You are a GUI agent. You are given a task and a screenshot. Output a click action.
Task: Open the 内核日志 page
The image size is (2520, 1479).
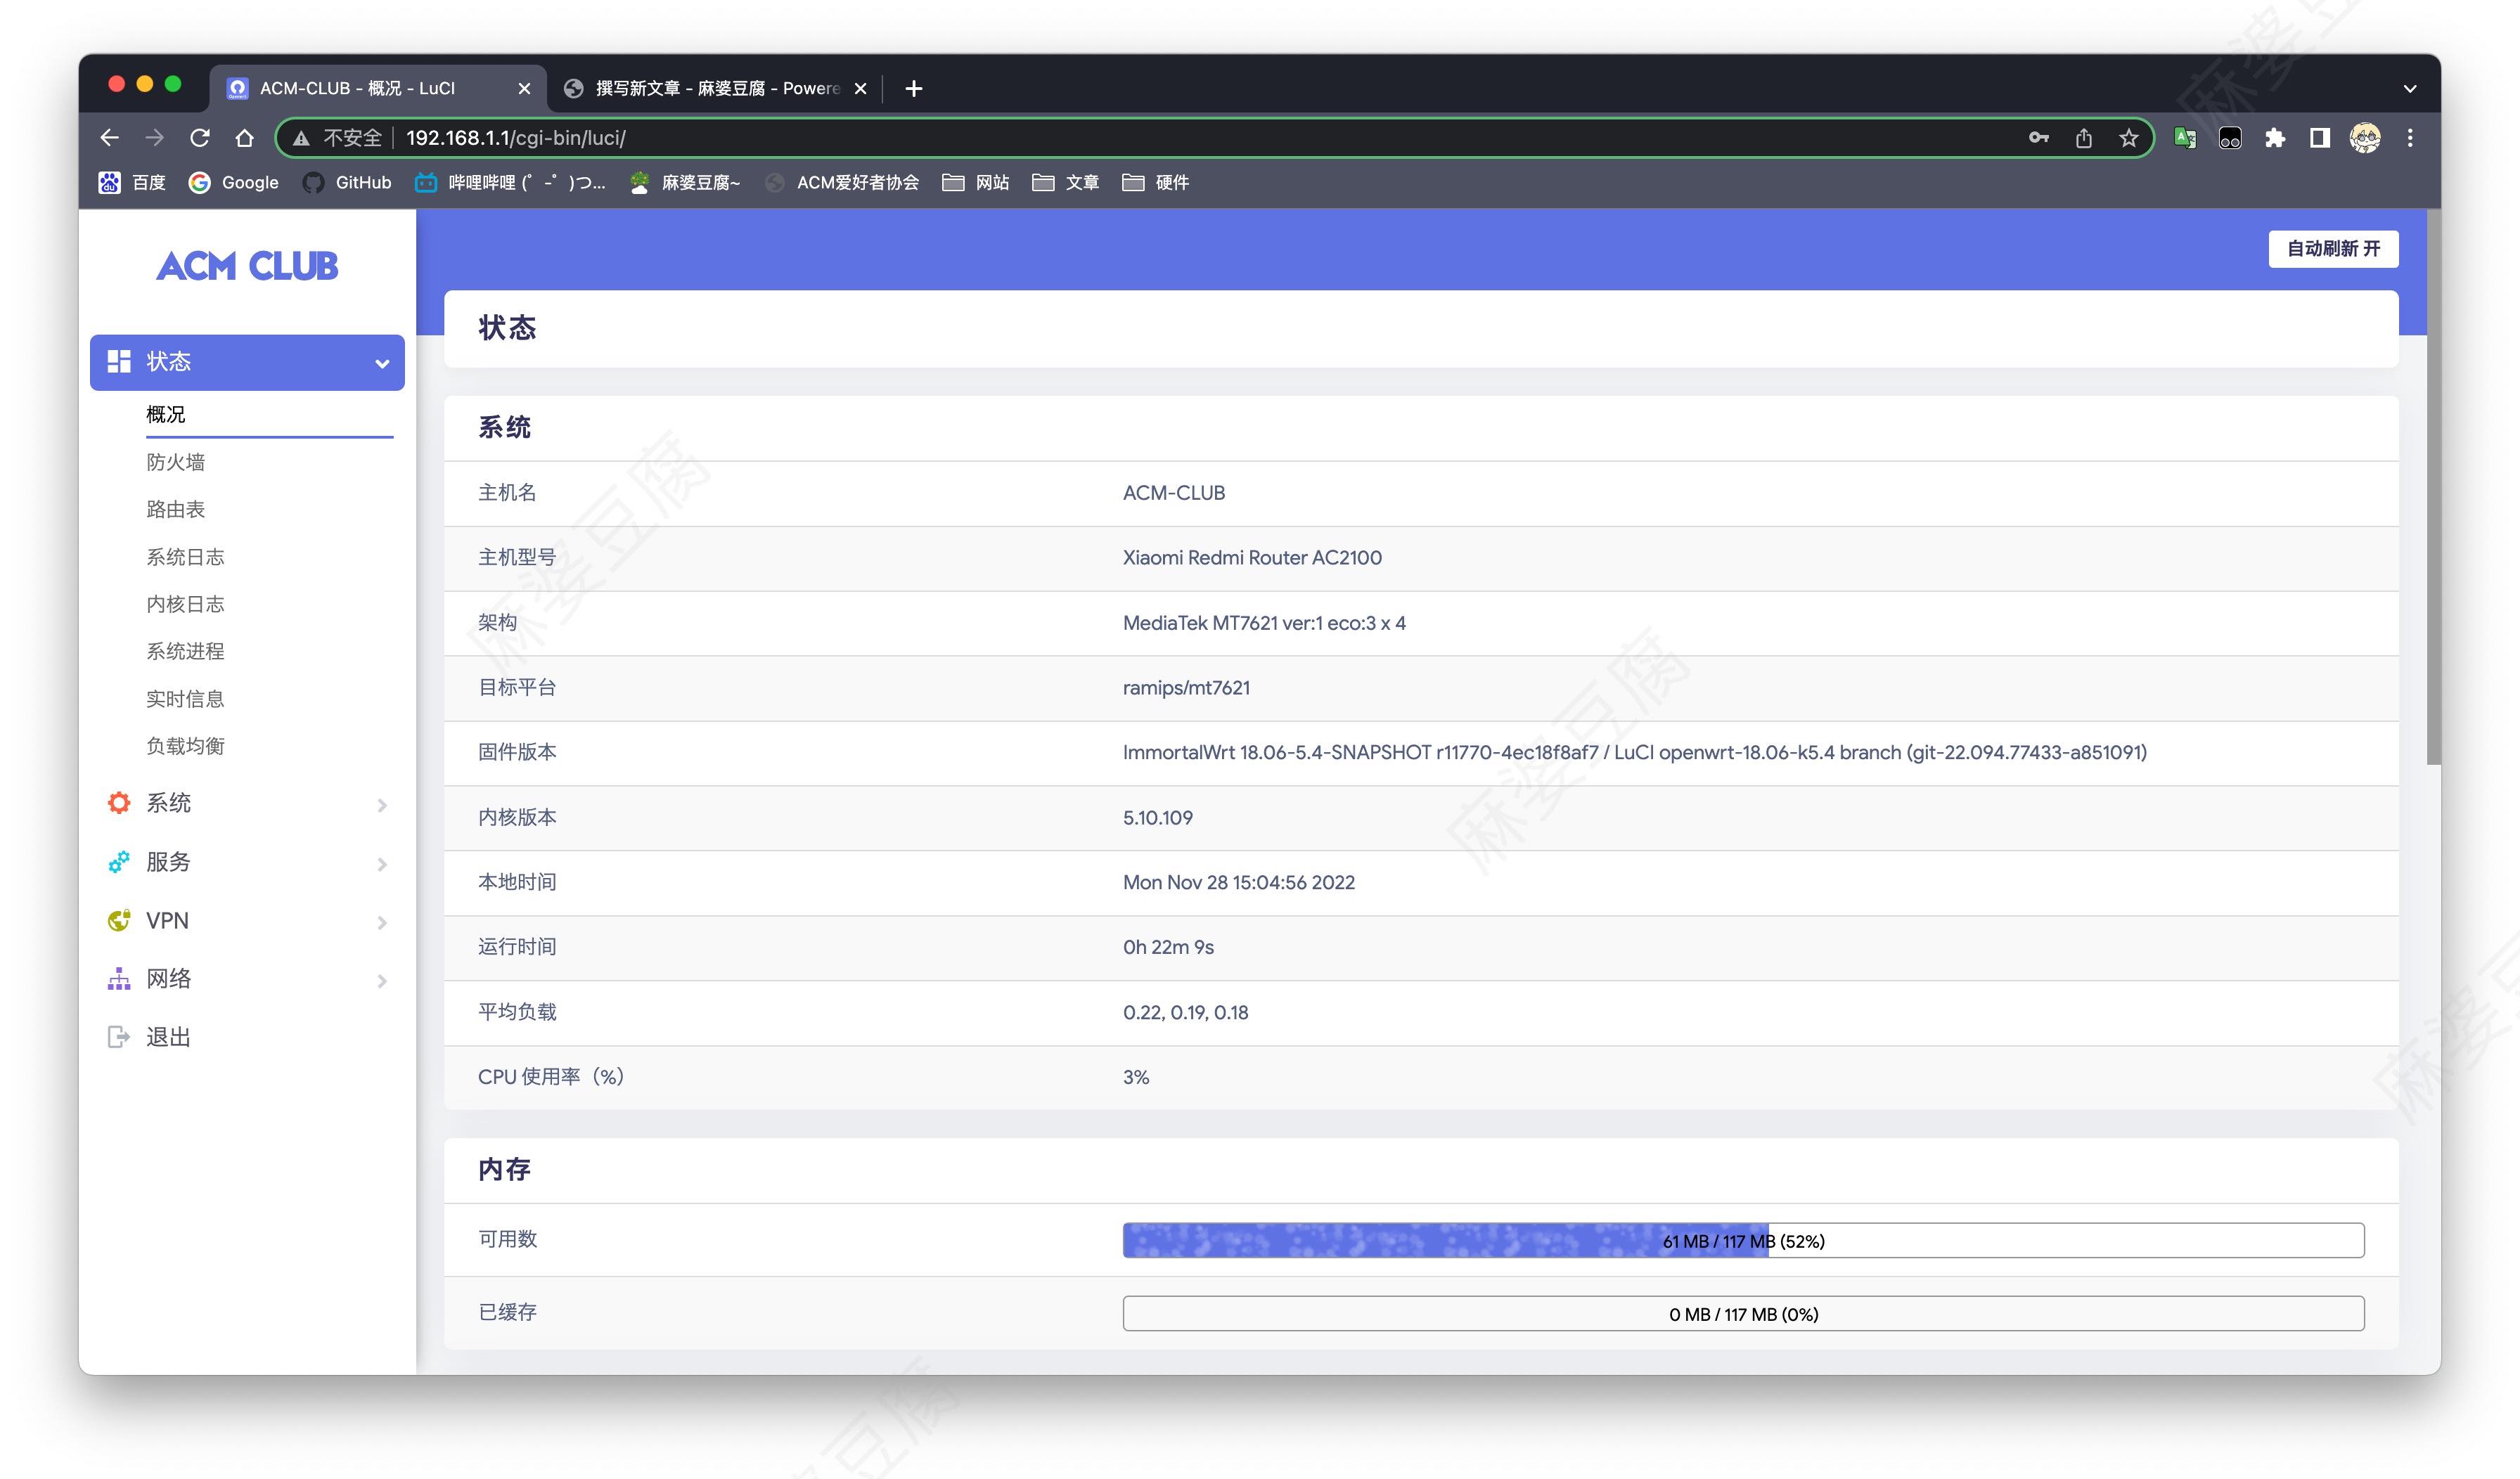point(185,604)
